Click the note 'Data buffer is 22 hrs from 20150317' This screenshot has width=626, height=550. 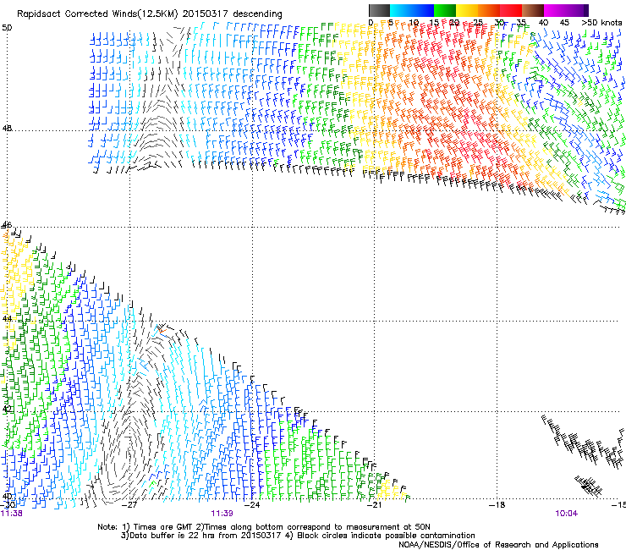pyautogui.click(x=205, y=536)
